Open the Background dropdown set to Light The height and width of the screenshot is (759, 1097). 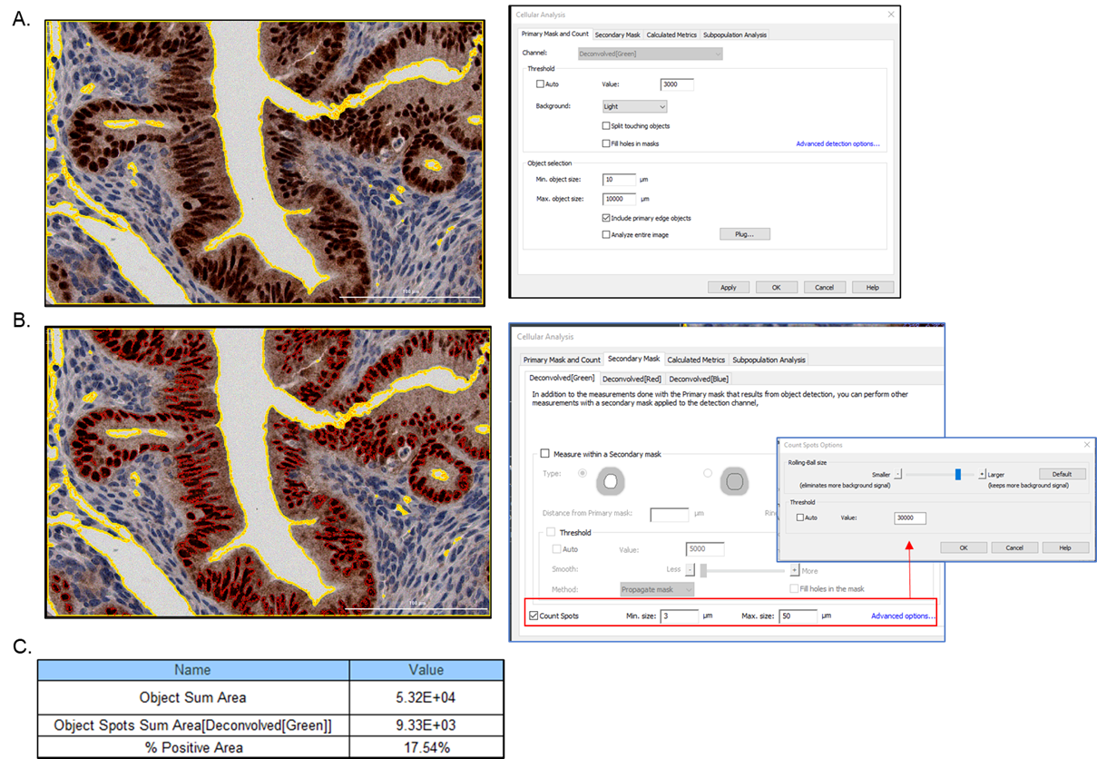(634, 106)
